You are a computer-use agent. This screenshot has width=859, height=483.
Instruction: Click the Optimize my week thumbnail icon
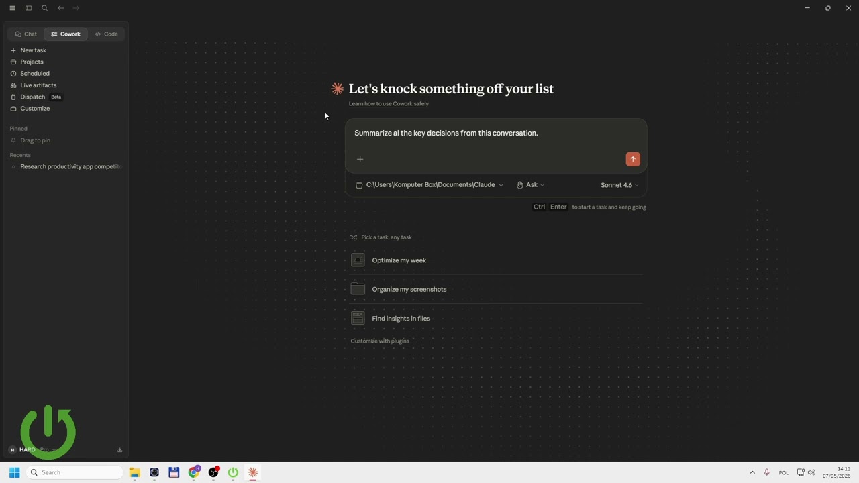point(358,260)
